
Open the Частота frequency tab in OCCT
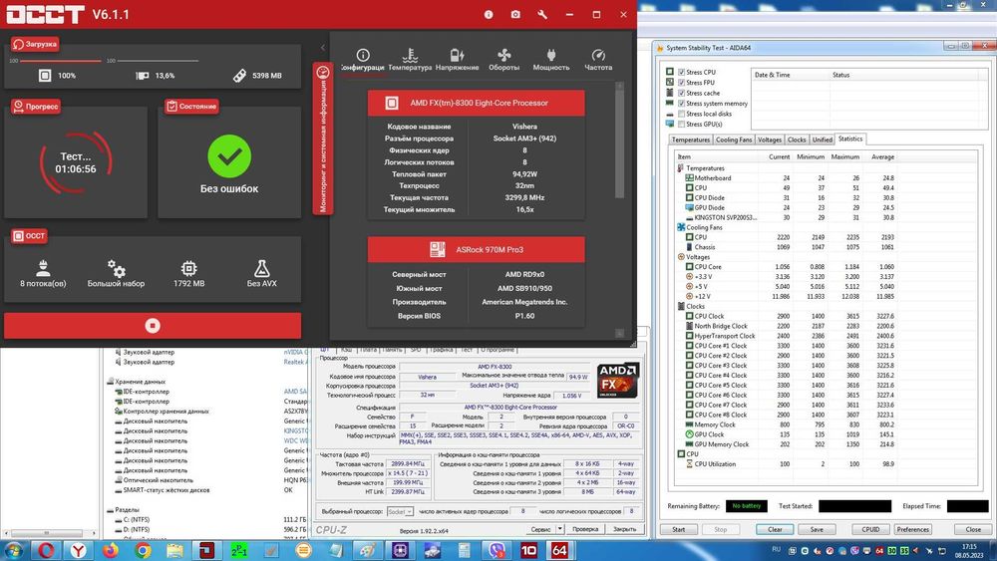(598, 60)
